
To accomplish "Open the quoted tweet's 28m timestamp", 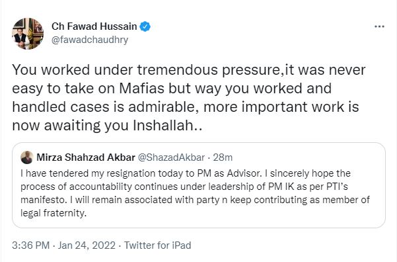I will [x=223, y=157].
